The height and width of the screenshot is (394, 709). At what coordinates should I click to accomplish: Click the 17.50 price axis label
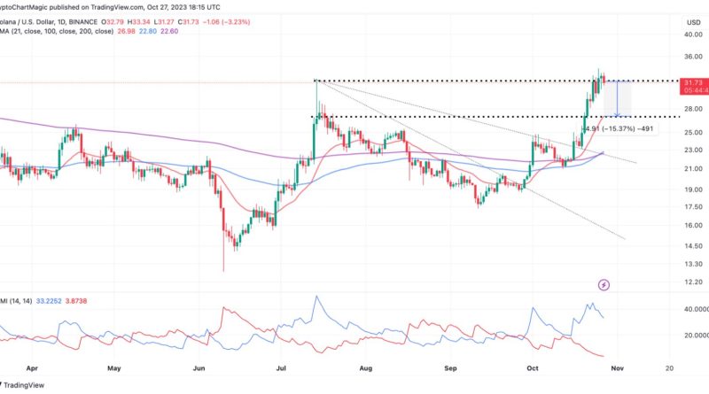(693, 207)
